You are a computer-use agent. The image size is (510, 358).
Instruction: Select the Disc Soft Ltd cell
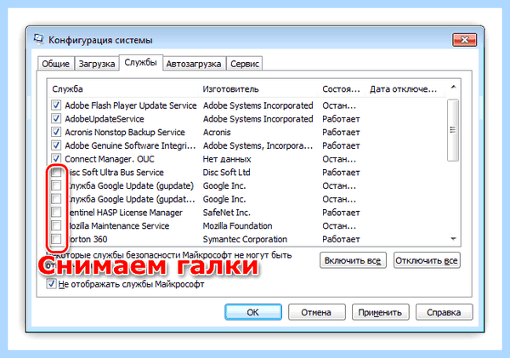(226, 172)
